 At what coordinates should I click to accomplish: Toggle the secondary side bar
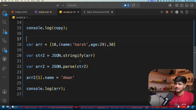point(192,5)
